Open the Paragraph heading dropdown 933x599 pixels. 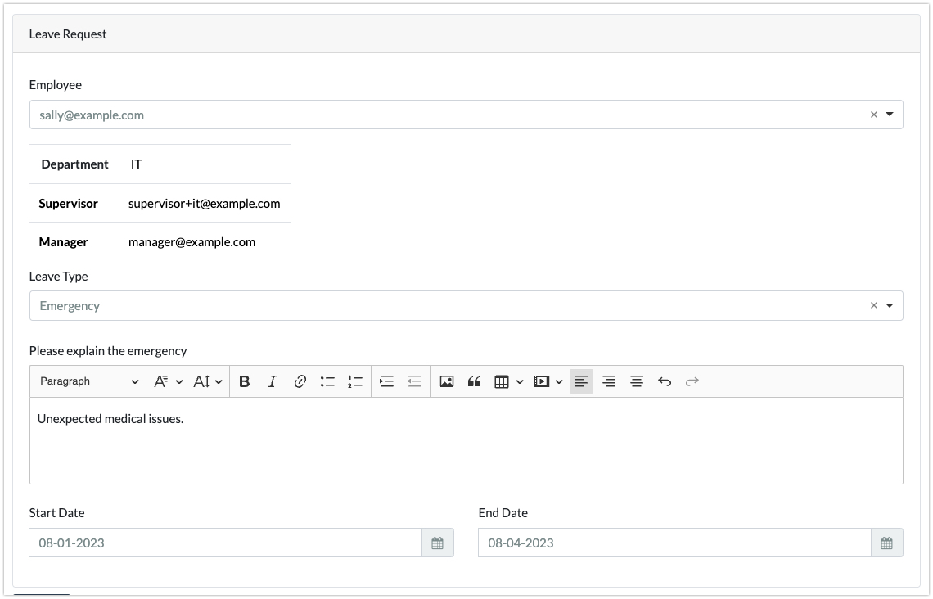[x=89, y=381]
